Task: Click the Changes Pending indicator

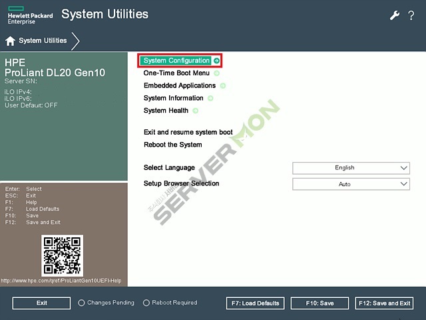Action: point(106,303)
